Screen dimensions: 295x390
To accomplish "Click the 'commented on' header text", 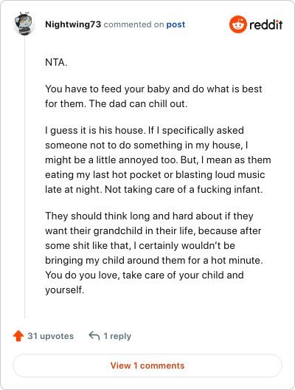I will point(133,24).
